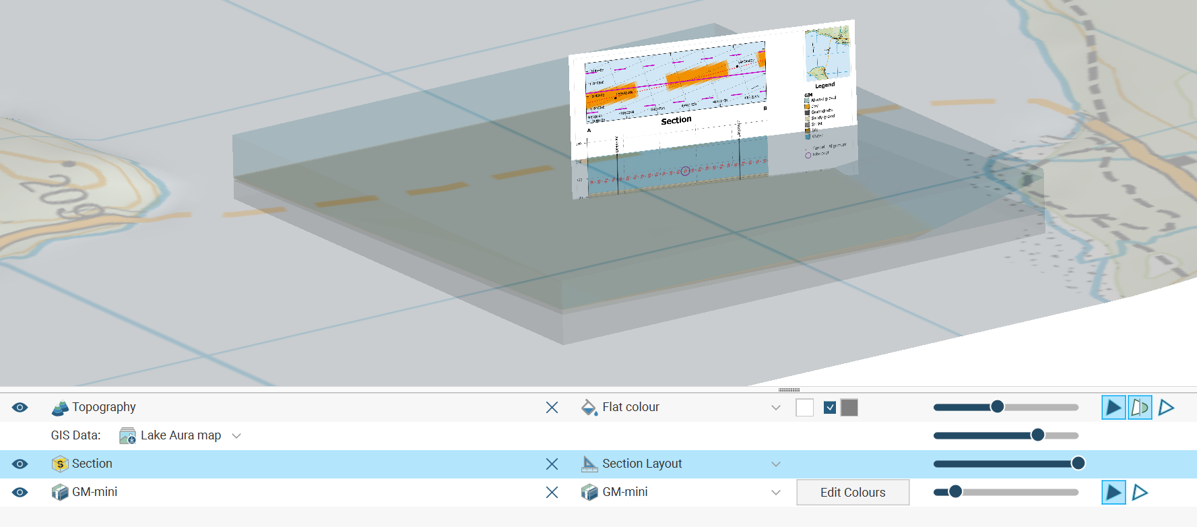The width and height of the screenshot is (1197, 527).
Task: Click the GM-mini opacity slider handle
Action: click(x=955, y=492)
